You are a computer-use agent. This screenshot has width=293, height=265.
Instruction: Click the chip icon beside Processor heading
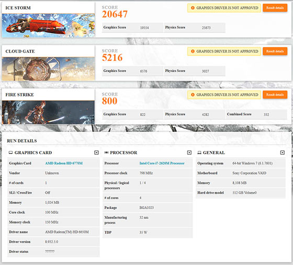[x=106, y=153]
